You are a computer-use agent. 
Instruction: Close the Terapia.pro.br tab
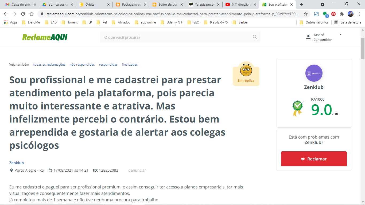[x=218, y=5]
